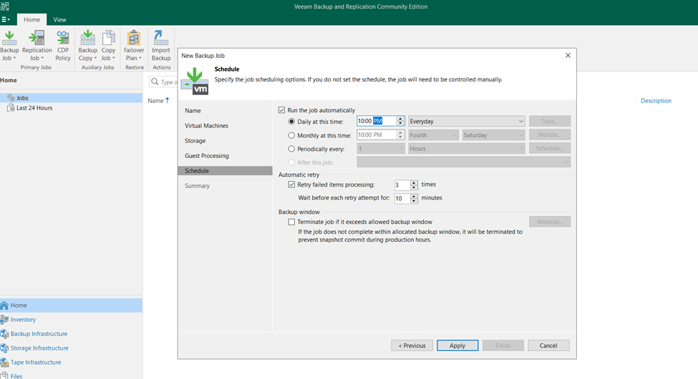698x379 pixels.
Task: Open the main application menu dropdown
Action: point(6,19)
